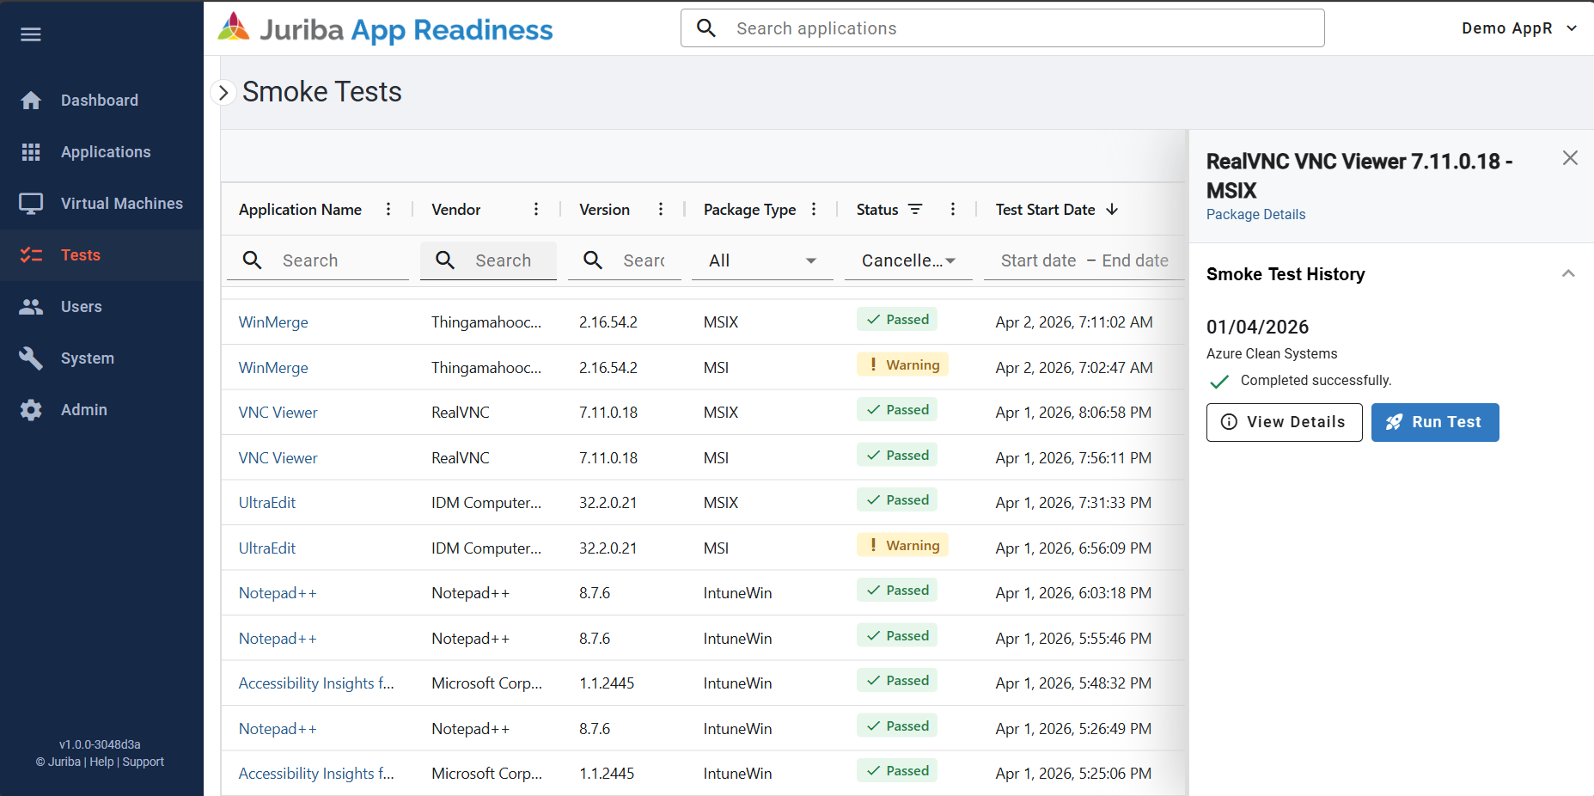This screenshot has width=1594, height=796.
Task: Go to Virtual Machines in sidebar
Action: [101, 204]
